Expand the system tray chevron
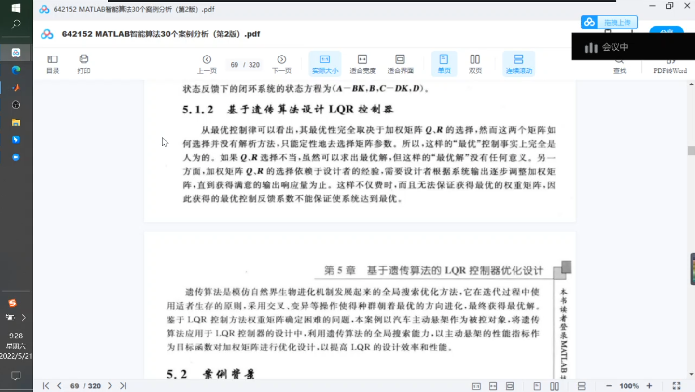The width and height of the screenshot is (695, 392). click(24, 317)
